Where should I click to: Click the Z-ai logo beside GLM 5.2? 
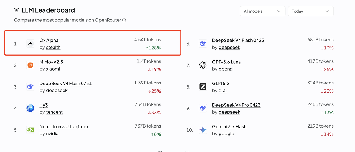tap(203, 87)
